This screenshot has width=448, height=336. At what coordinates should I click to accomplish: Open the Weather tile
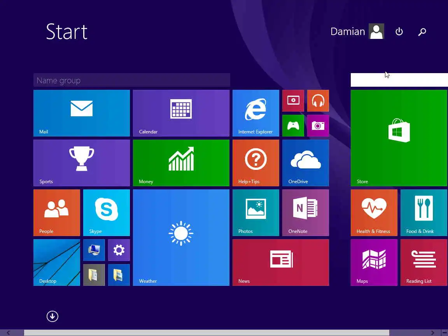pos(181,238)
